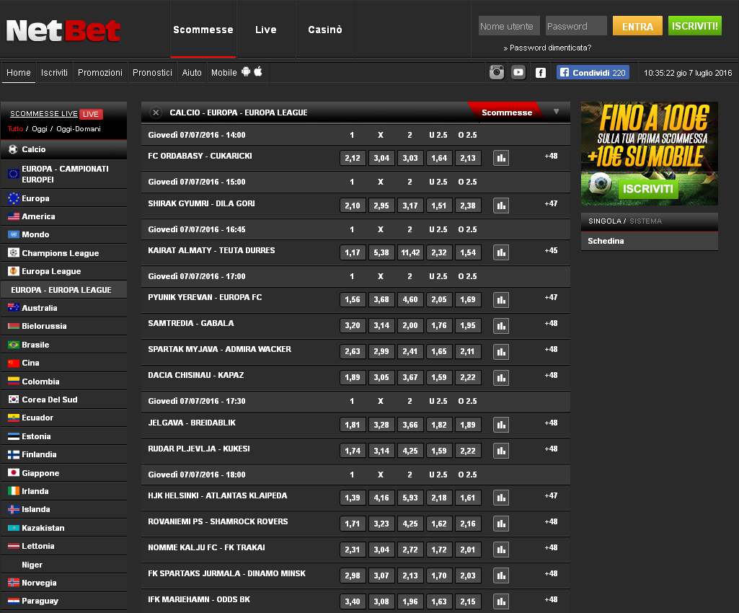This screenshot has height=613, width=739.
Task: Open the Aiuto menu item
Action: [x=192, y=73]
